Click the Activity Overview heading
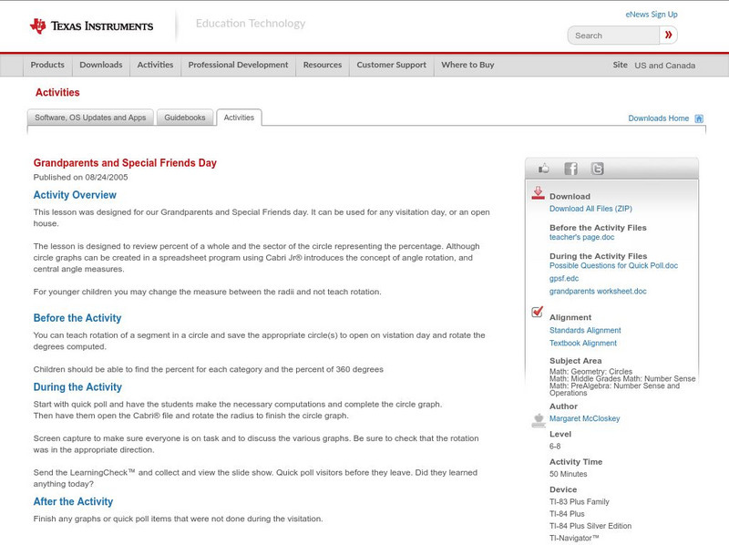Image resolution: width=729 pixels, height=545 pixels. [75, 195]
